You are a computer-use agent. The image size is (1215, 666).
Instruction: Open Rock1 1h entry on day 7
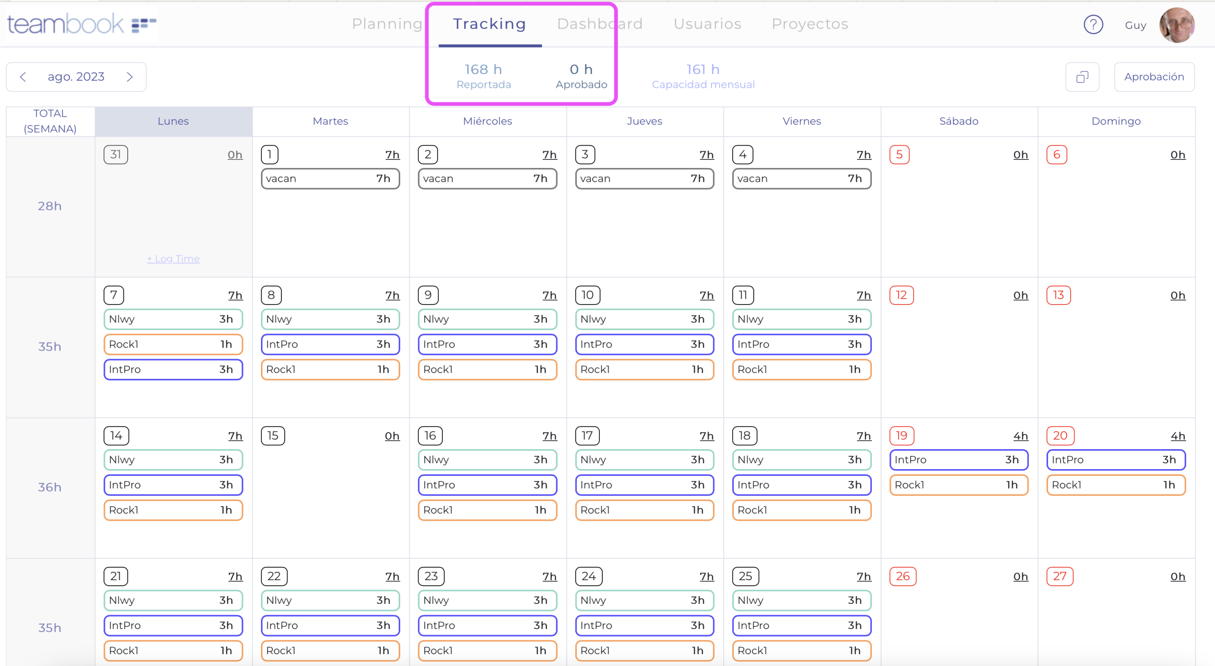point(173,344)
